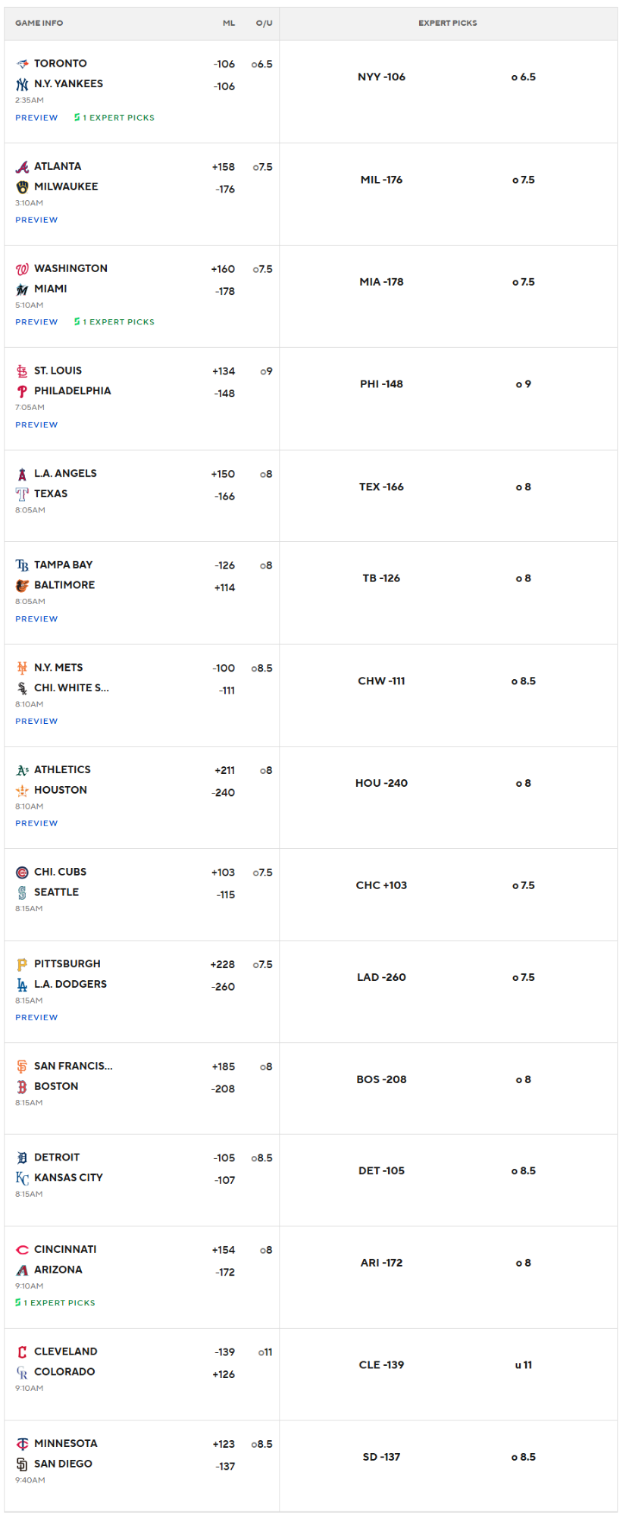
Task: Click the Kansas City team name
Action: (x=68, y=1177)
